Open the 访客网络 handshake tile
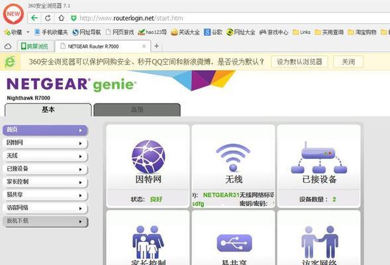This screenshot has height=265, width=390. coord(319,238)
